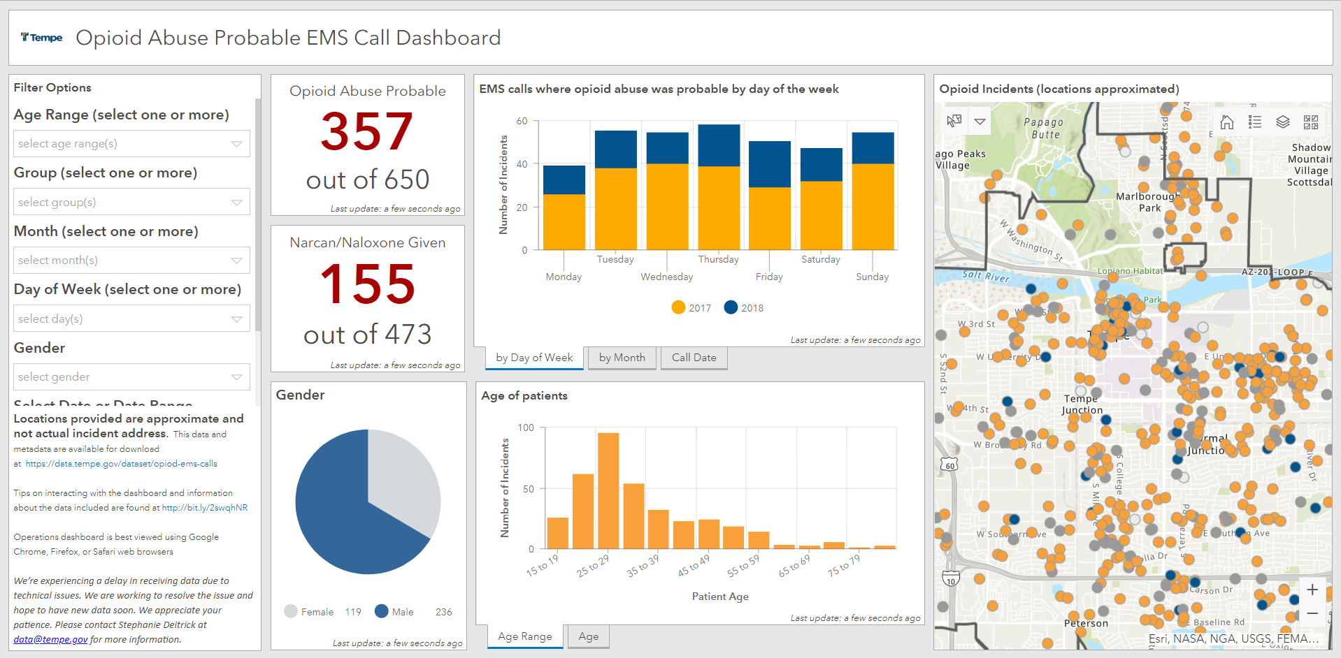Switch to the by Month tab

[x=622, y=358]
